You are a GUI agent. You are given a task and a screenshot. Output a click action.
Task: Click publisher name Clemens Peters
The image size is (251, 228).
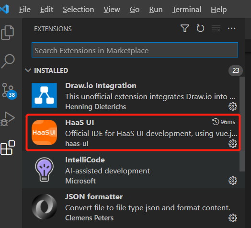tap(89, 218)
